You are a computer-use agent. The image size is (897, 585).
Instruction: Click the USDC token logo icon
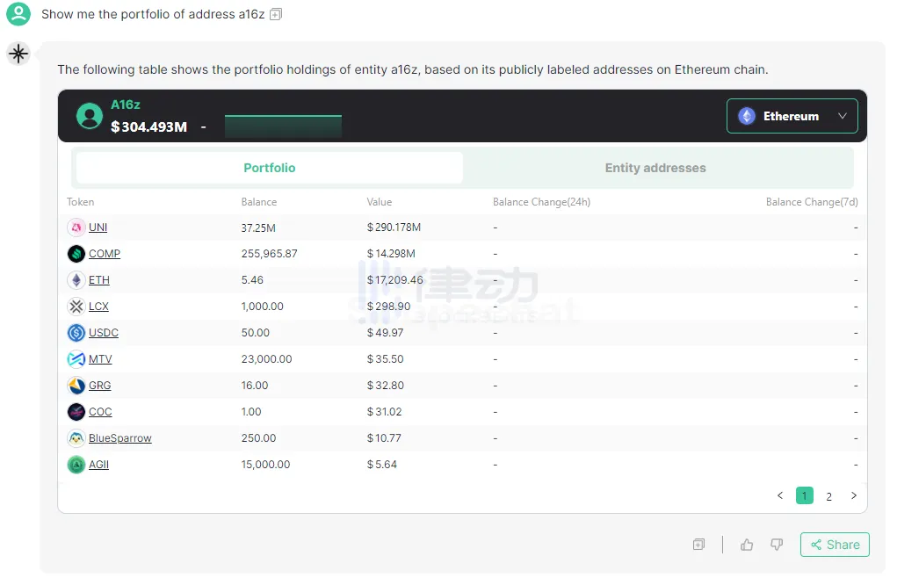click(76, 333)
